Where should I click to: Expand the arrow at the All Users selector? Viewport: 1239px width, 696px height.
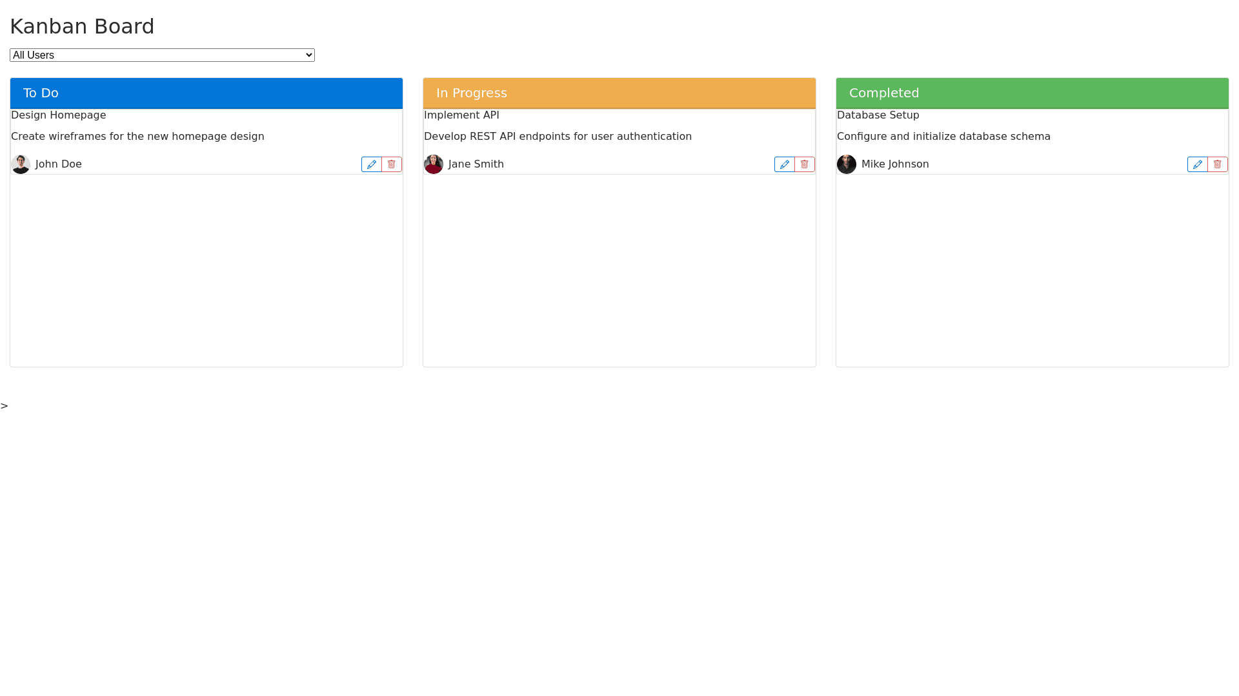point(308,55)
